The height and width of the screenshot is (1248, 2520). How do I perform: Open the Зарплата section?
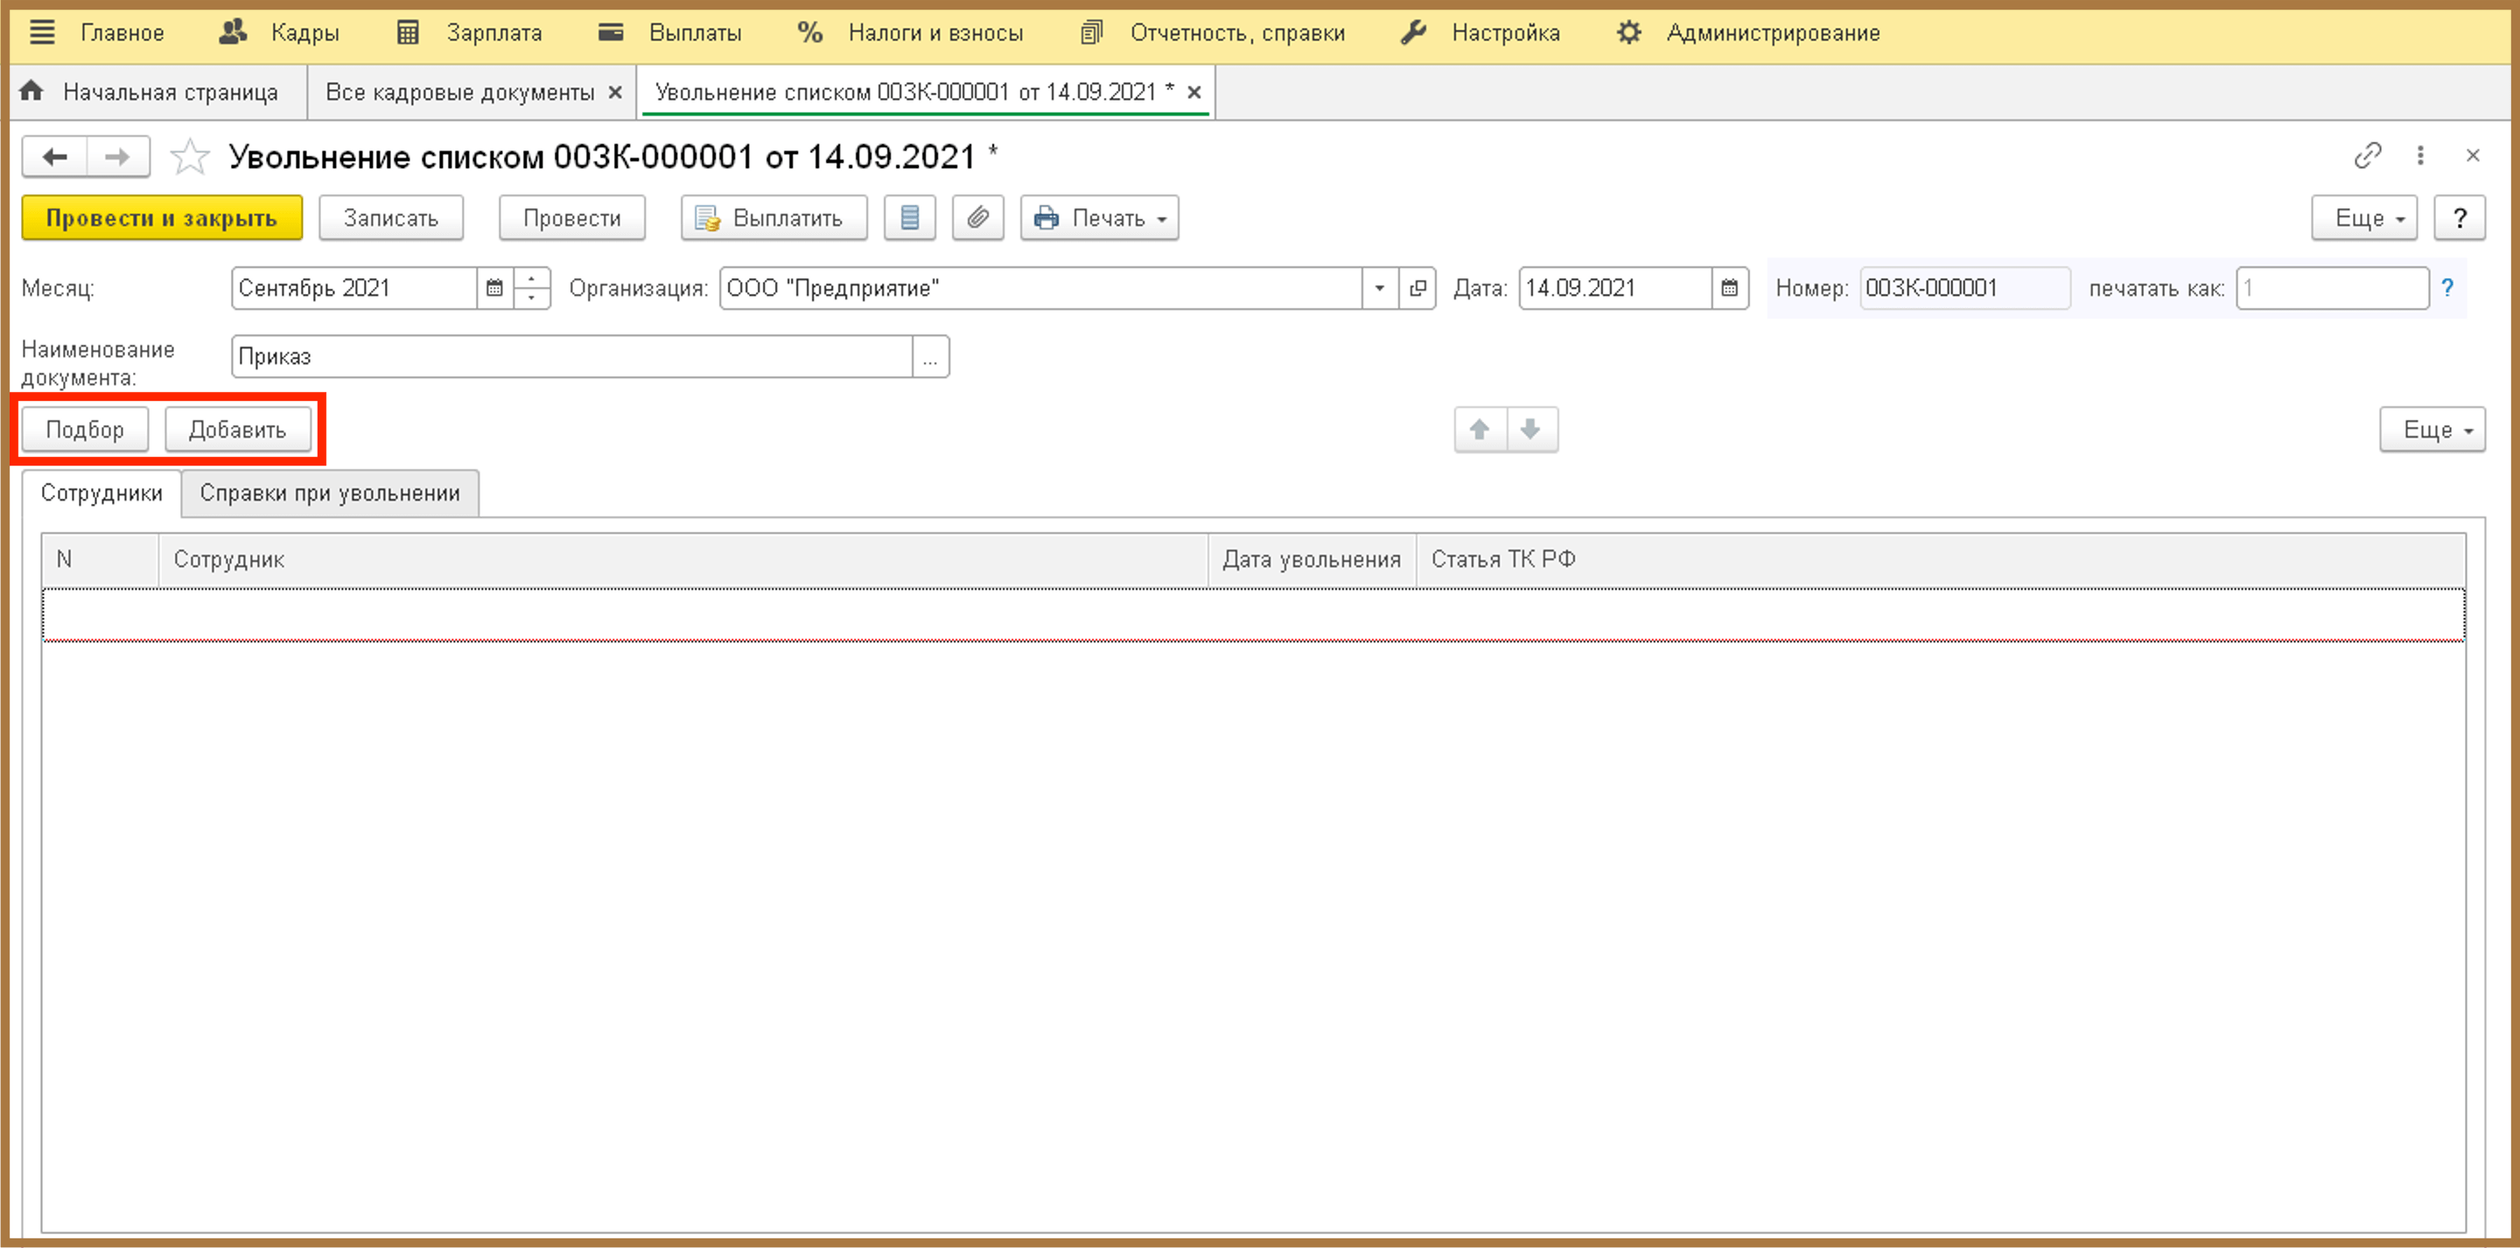470,32
